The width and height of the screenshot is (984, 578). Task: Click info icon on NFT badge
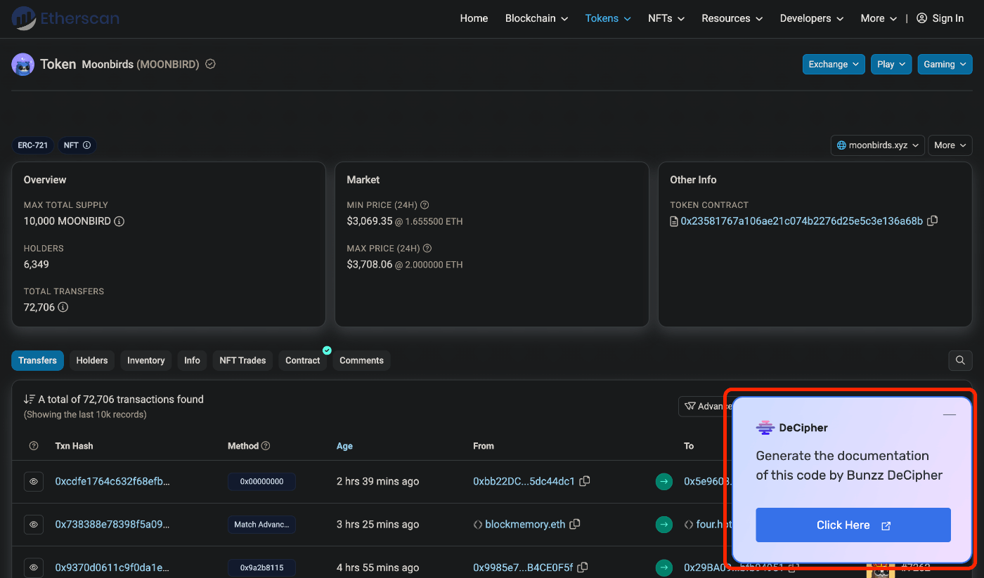point(87,145)
